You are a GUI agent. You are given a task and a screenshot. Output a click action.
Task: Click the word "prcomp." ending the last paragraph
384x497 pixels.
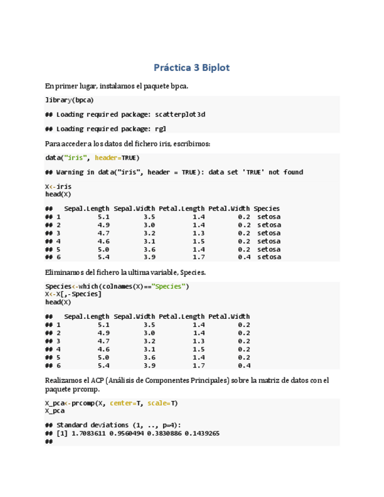pos(87,389)
